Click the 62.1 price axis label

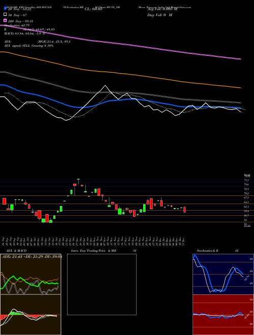[246, 207]
